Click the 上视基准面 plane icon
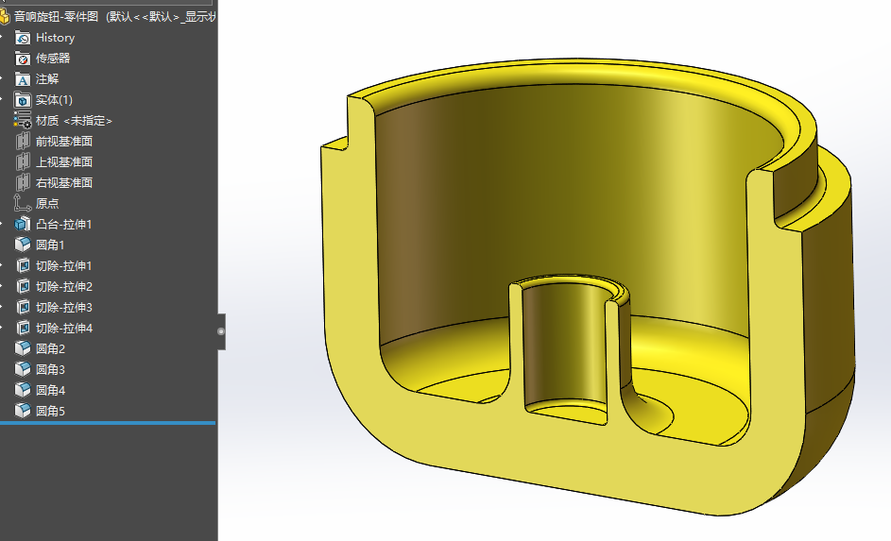891x541 pixels. point(22,161)
